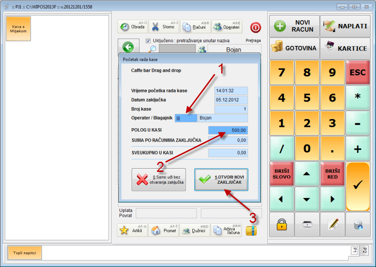Switch to the P2 page tab
Viewport: 376px width, 267px height.
(364, 250)
